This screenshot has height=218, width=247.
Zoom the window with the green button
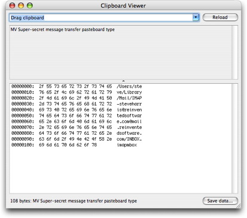[x=30, y=5]
